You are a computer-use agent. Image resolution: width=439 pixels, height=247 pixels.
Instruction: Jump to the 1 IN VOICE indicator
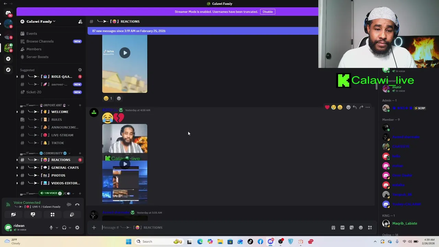(x=51, y=193)
